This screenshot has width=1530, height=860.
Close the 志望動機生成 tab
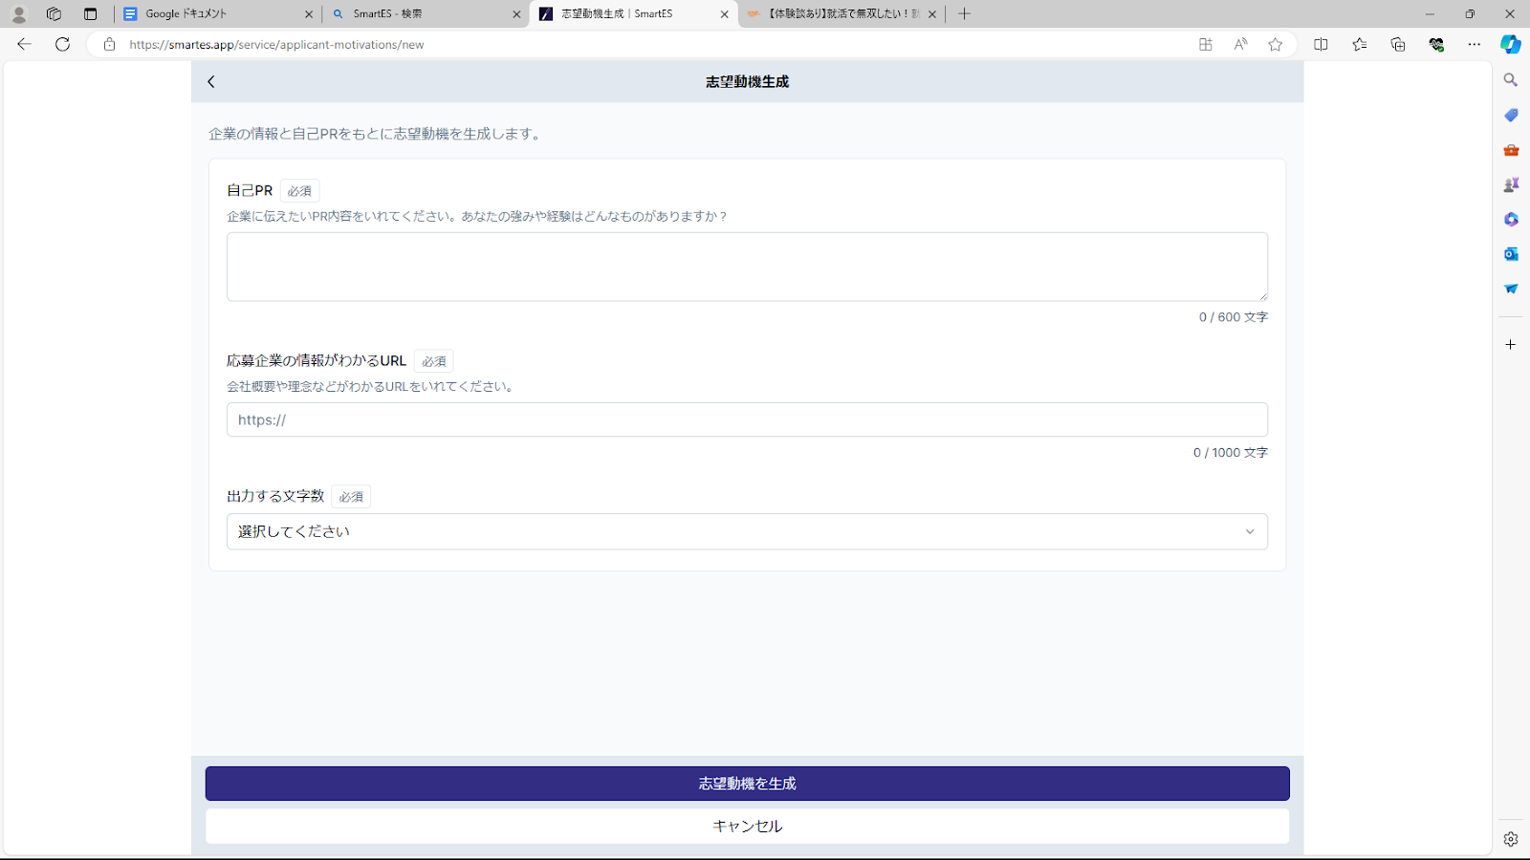coord(724,14)
